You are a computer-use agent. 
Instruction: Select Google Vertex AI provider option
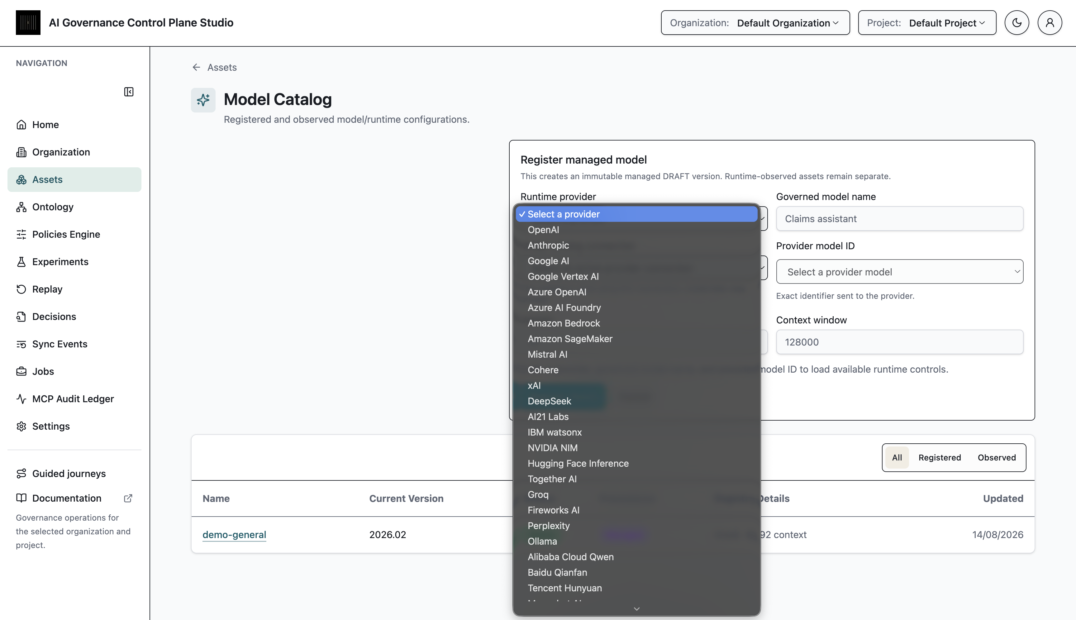pos(636,277)
